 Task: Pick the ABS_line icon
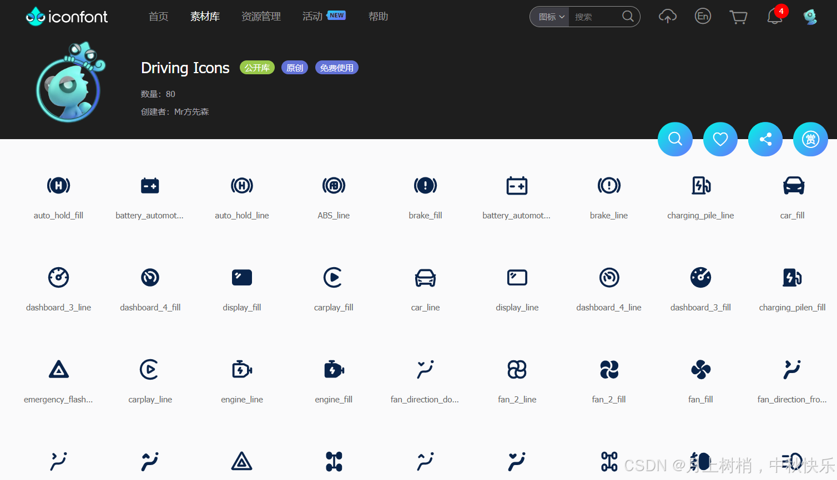[334, 186]
